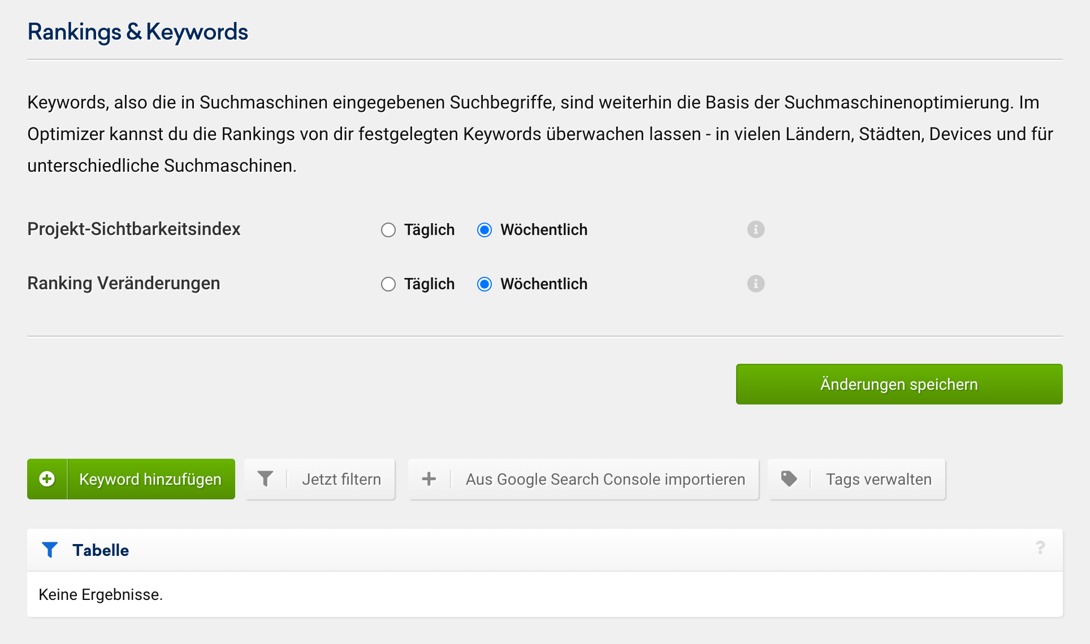This screenshot has height=644, width=1090.
Task: Click plus icon beside Google Search Console import
Action: pyautogui.click(x=429, y=479)
